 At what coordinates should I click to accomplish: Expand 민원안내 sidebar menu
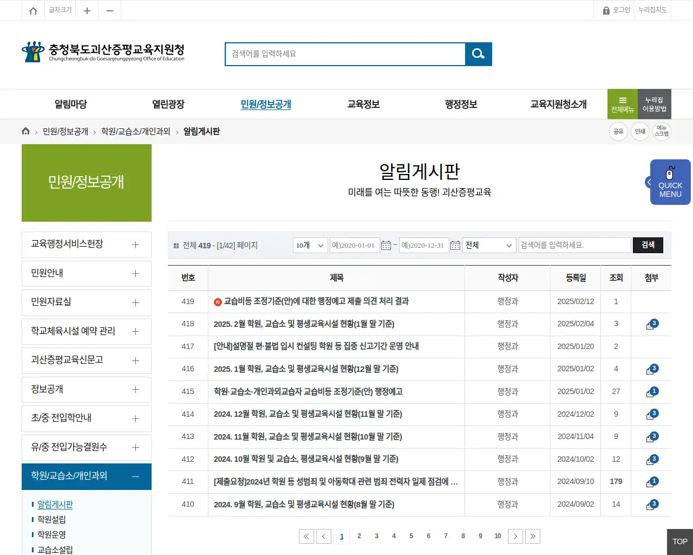coord(87,273)
